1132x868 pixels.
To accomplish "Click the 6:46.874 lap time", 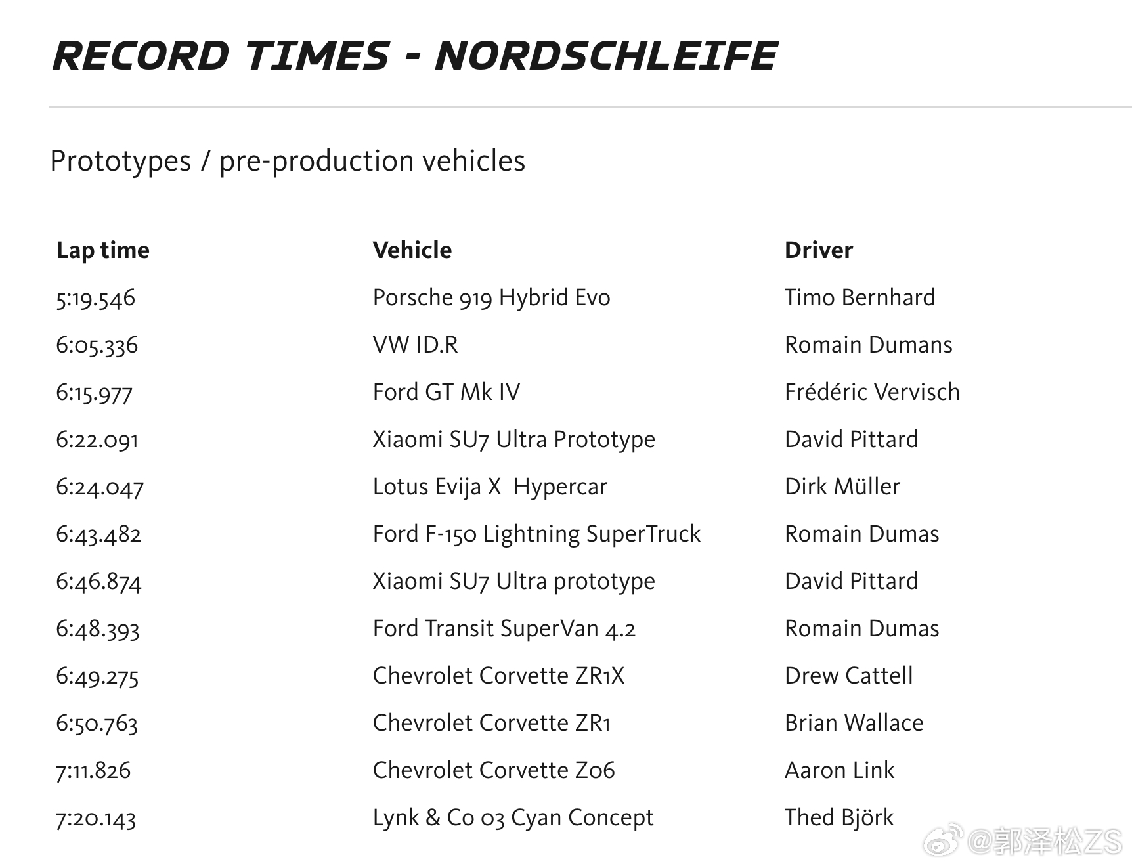I will click(x=98, y=582).
